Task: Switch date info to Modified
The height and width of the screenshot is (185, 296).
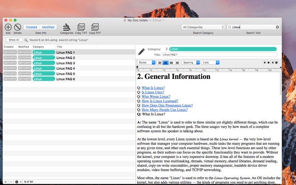Action: click(x=48, y=27)
